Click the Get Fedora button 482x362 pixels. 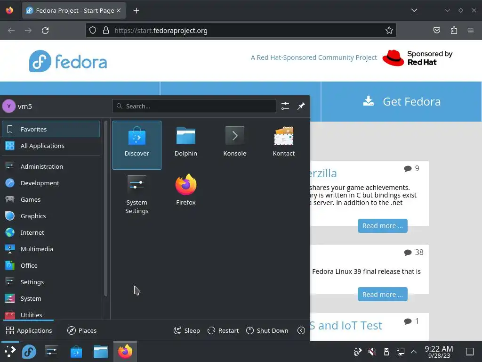point(401,101)
